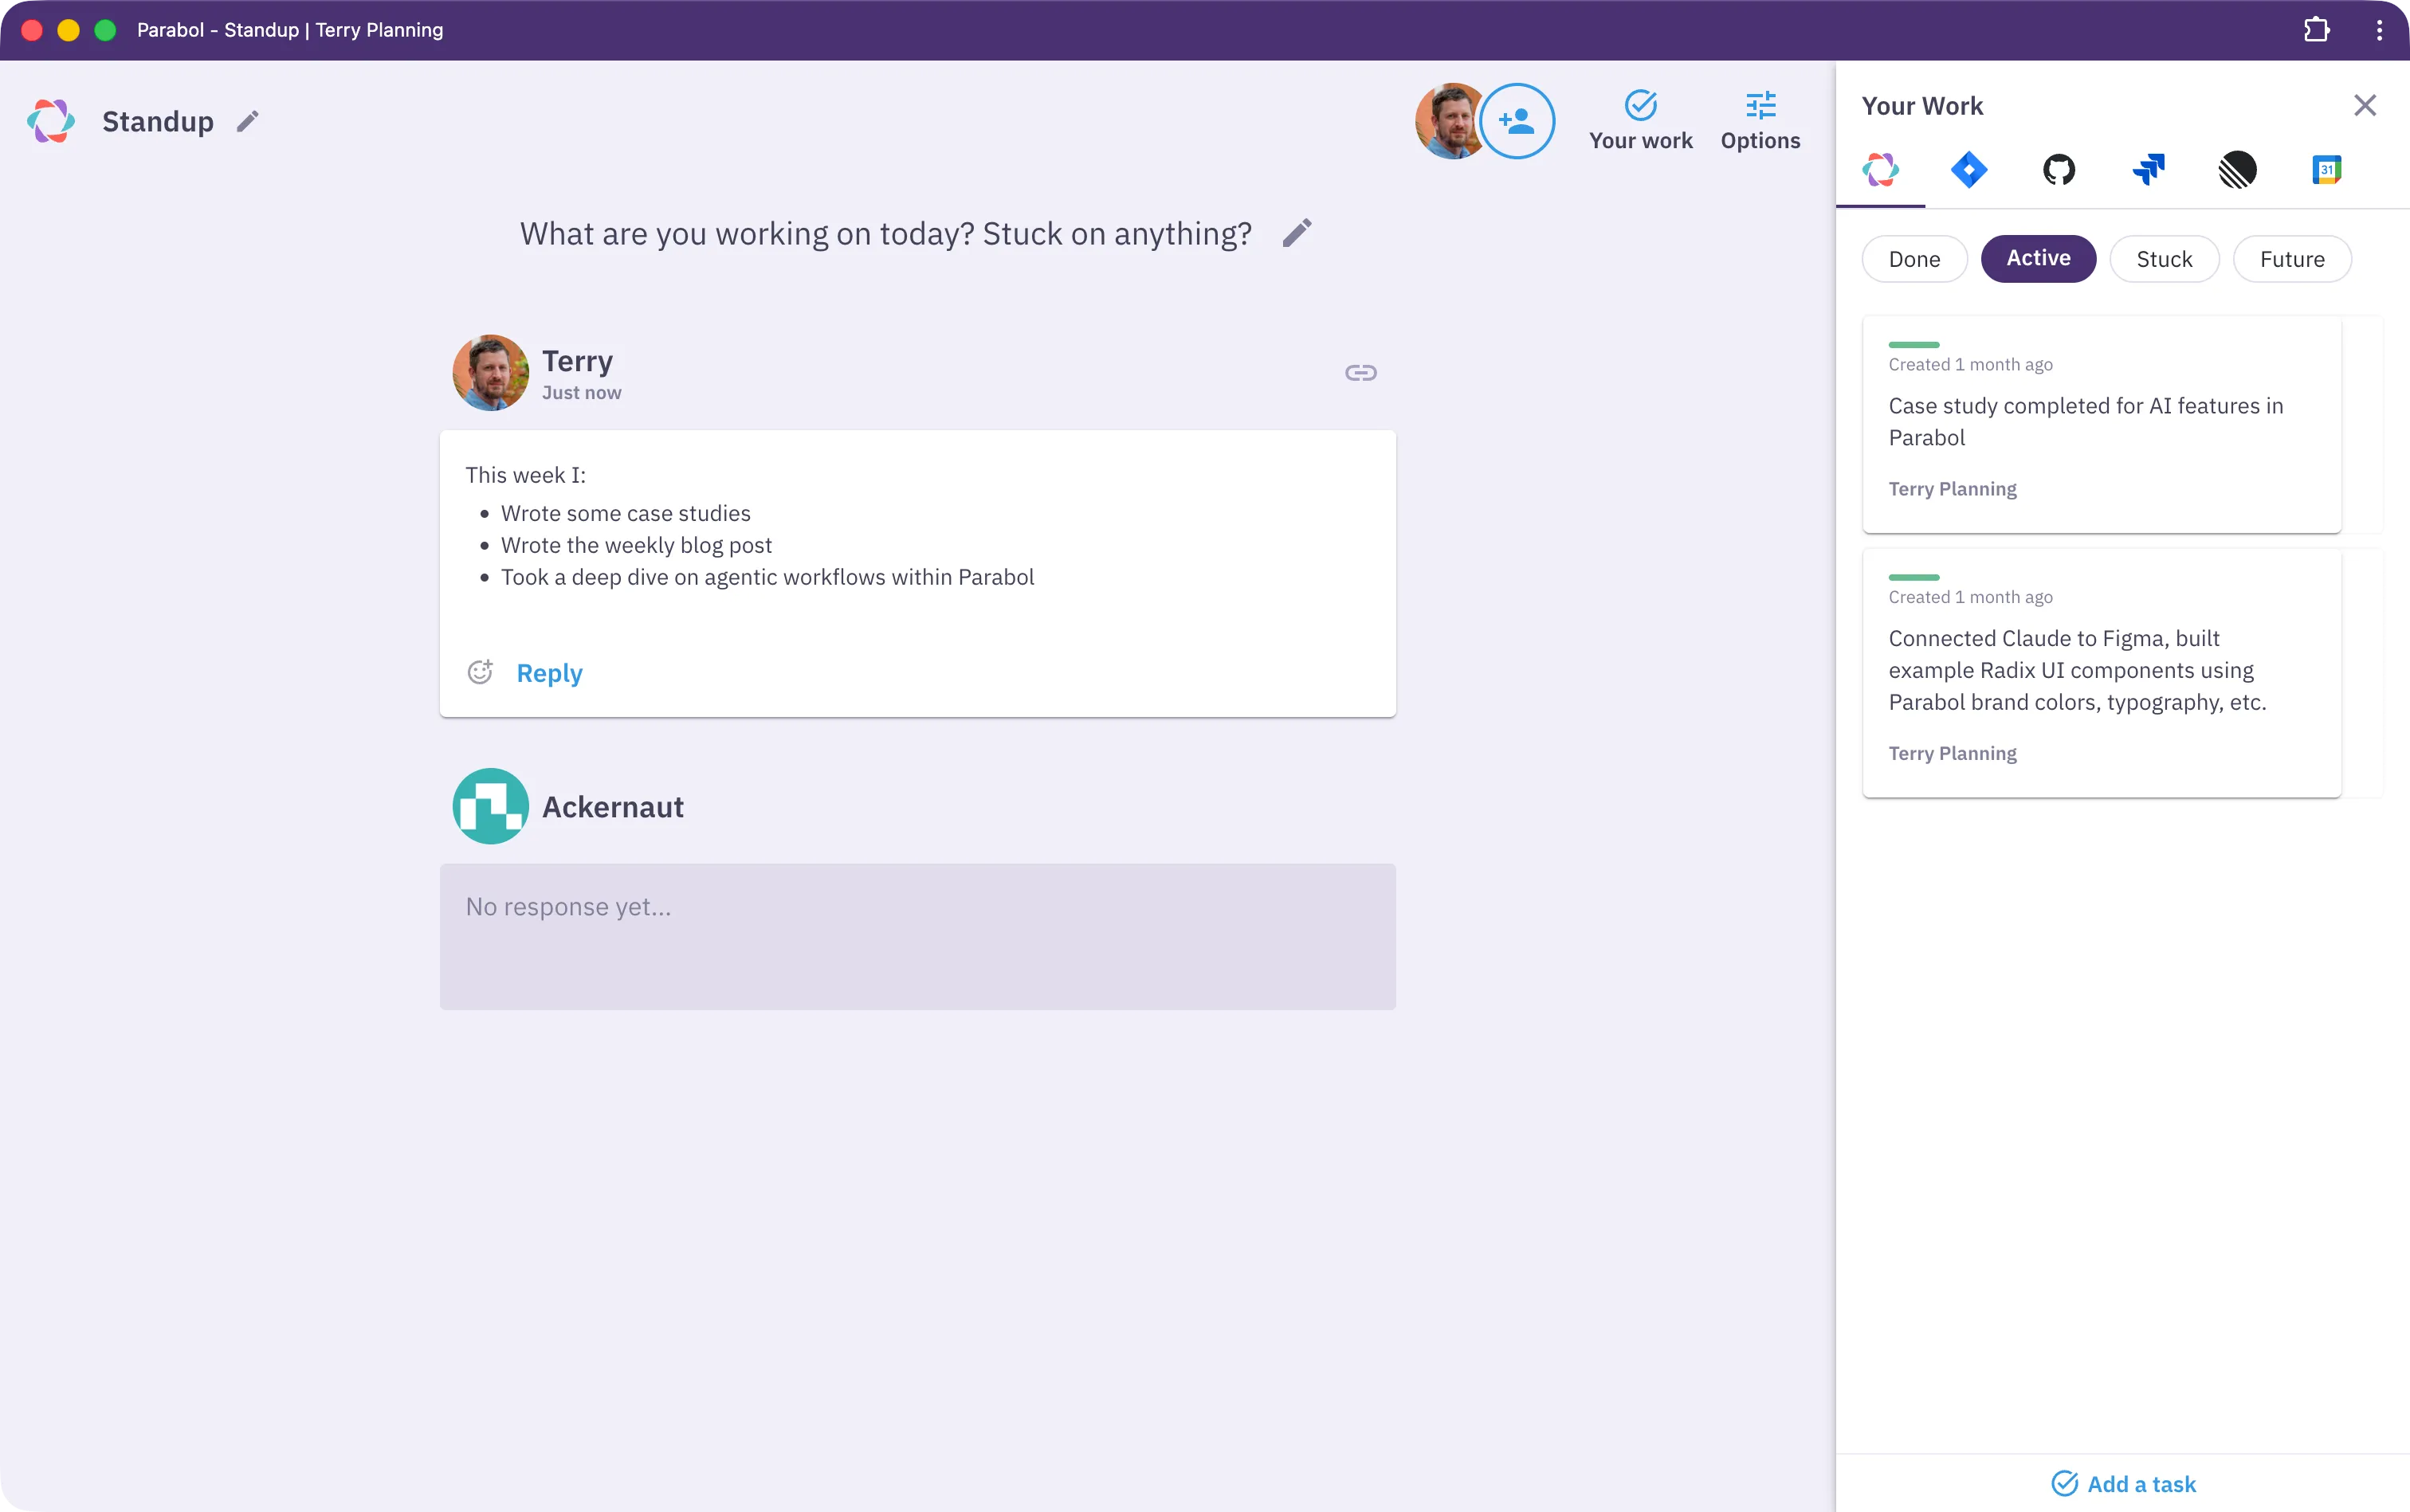
Task: Click the Standup meeting title
Action: [158, 121]
